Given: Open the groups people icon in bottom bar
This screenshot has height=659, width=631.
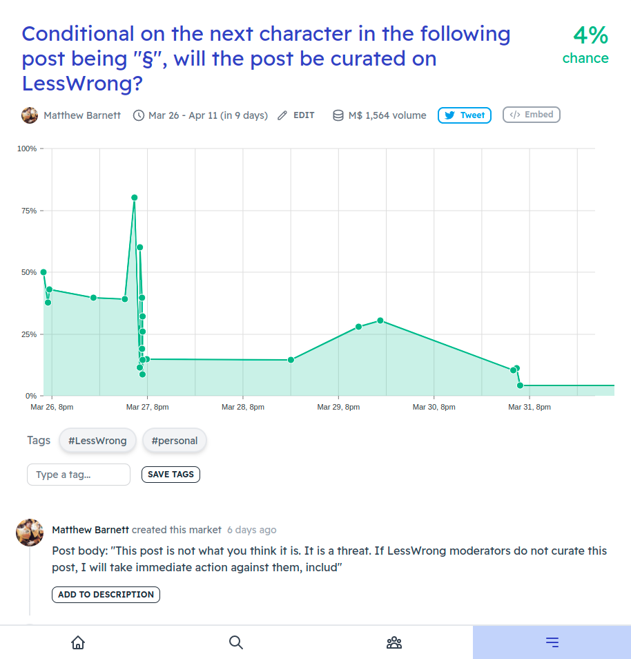Looking at the screenshot, I should click(394, 642).
